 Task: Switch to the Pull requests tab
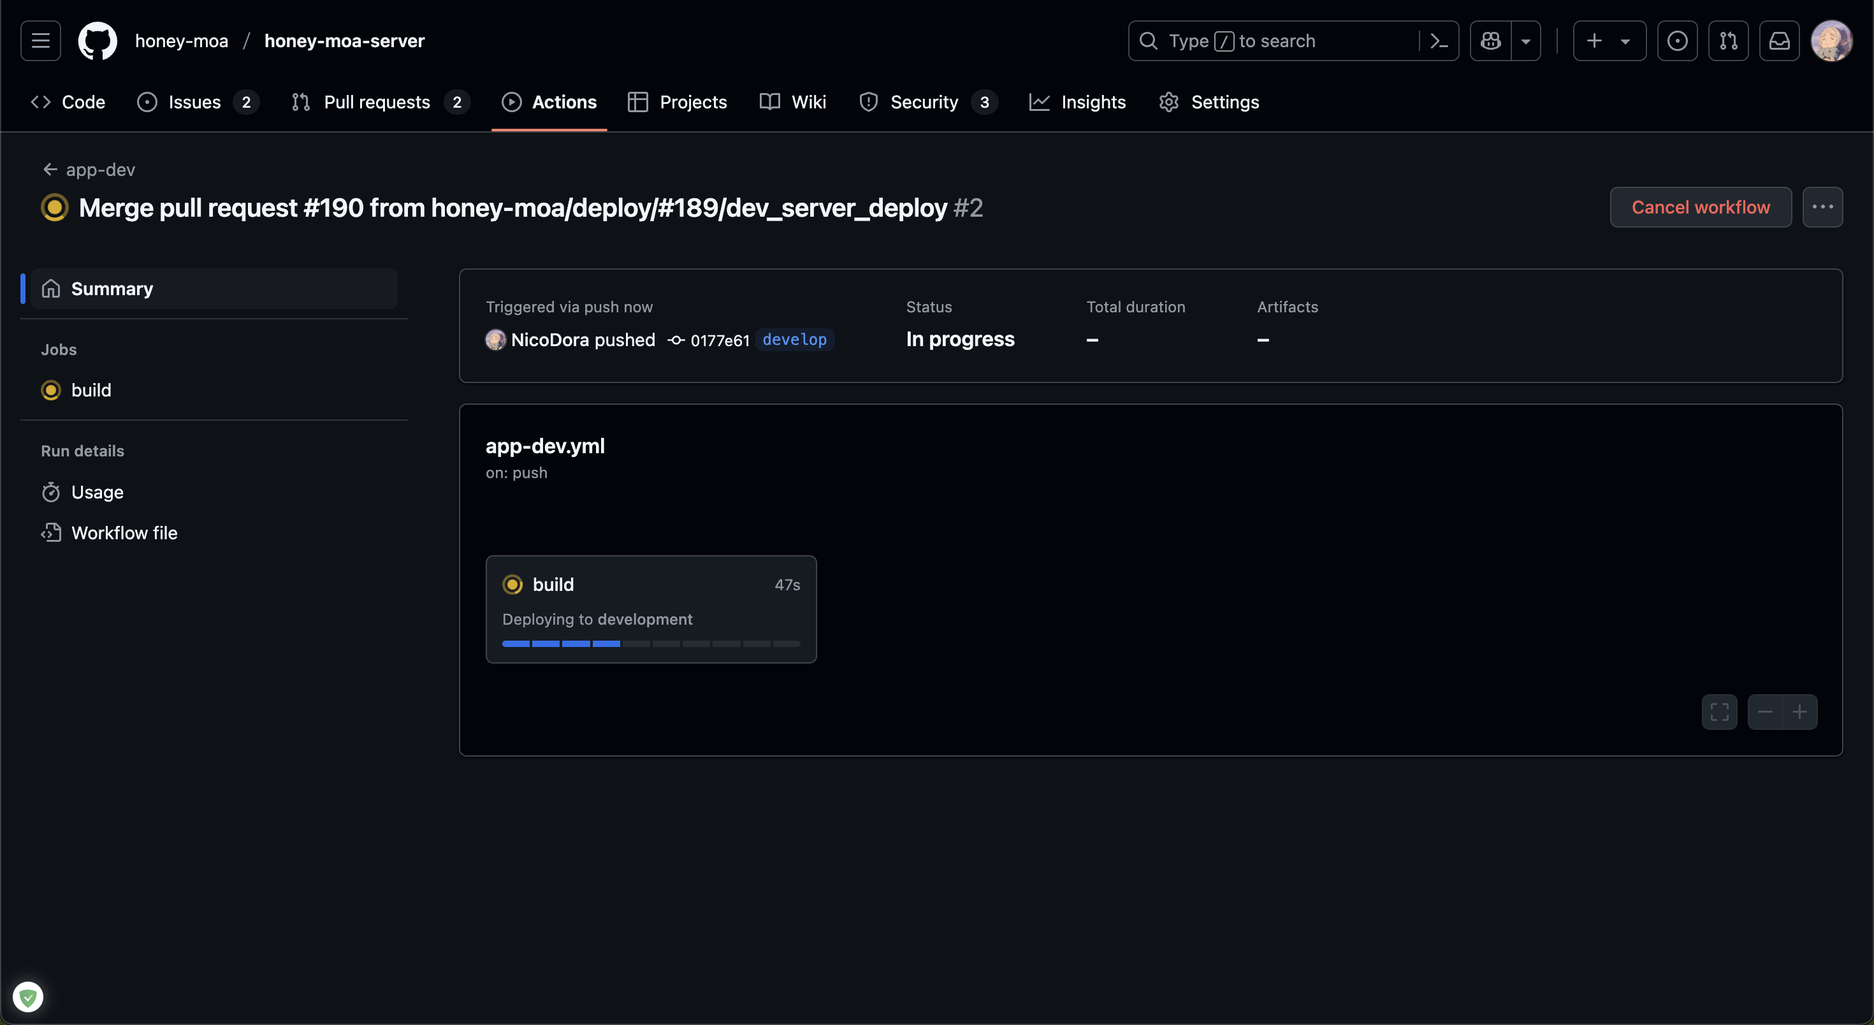click(381, 102)
